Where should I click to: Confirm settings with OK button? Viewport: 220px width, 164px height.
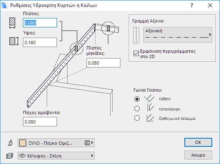point(198,142)
